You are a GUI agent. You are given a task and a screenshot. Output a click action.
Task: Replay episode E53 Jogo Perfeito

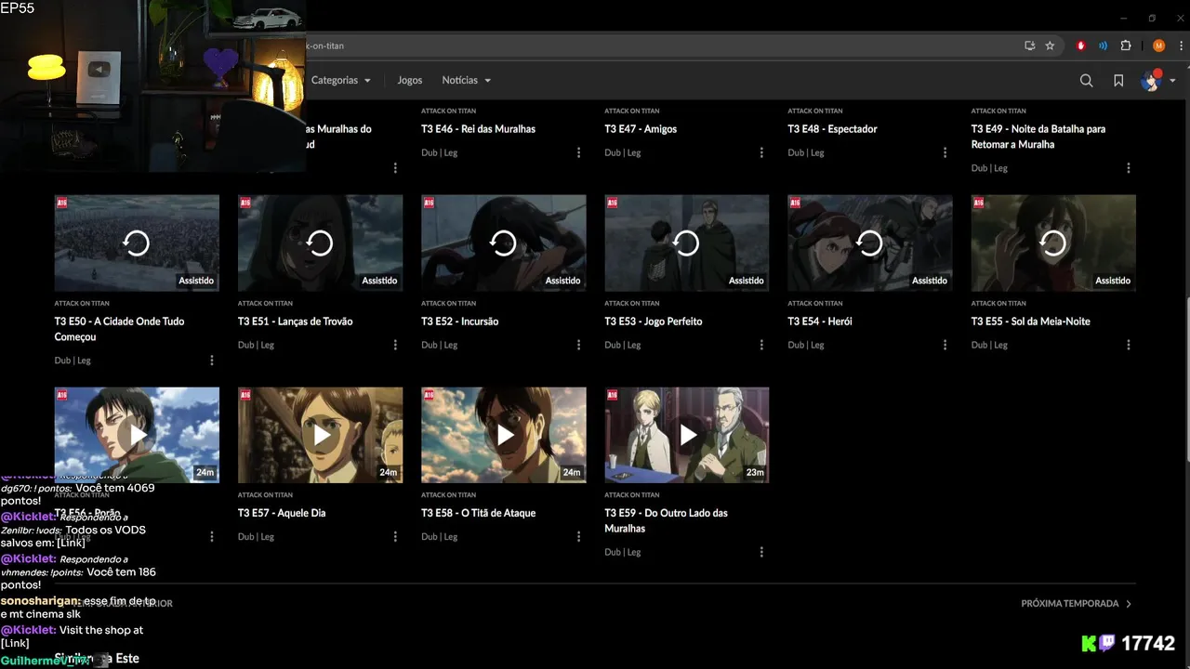(686, 243)
